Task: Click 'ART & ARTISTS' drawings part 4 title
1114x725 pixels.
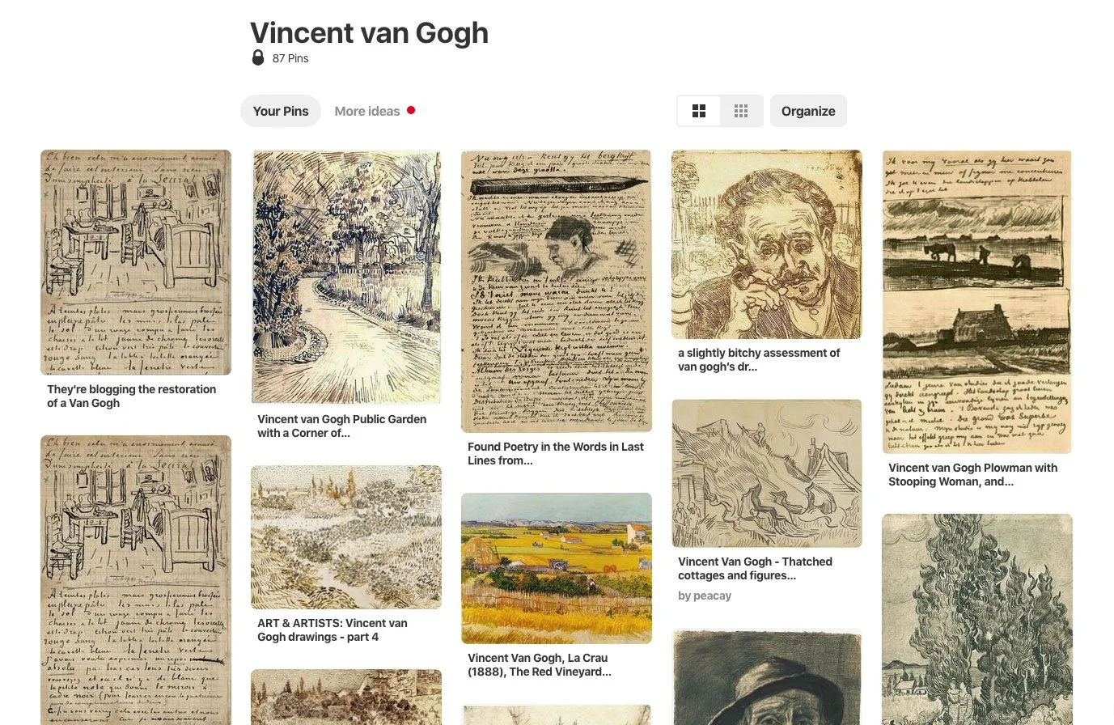Action: pos(333,630)
